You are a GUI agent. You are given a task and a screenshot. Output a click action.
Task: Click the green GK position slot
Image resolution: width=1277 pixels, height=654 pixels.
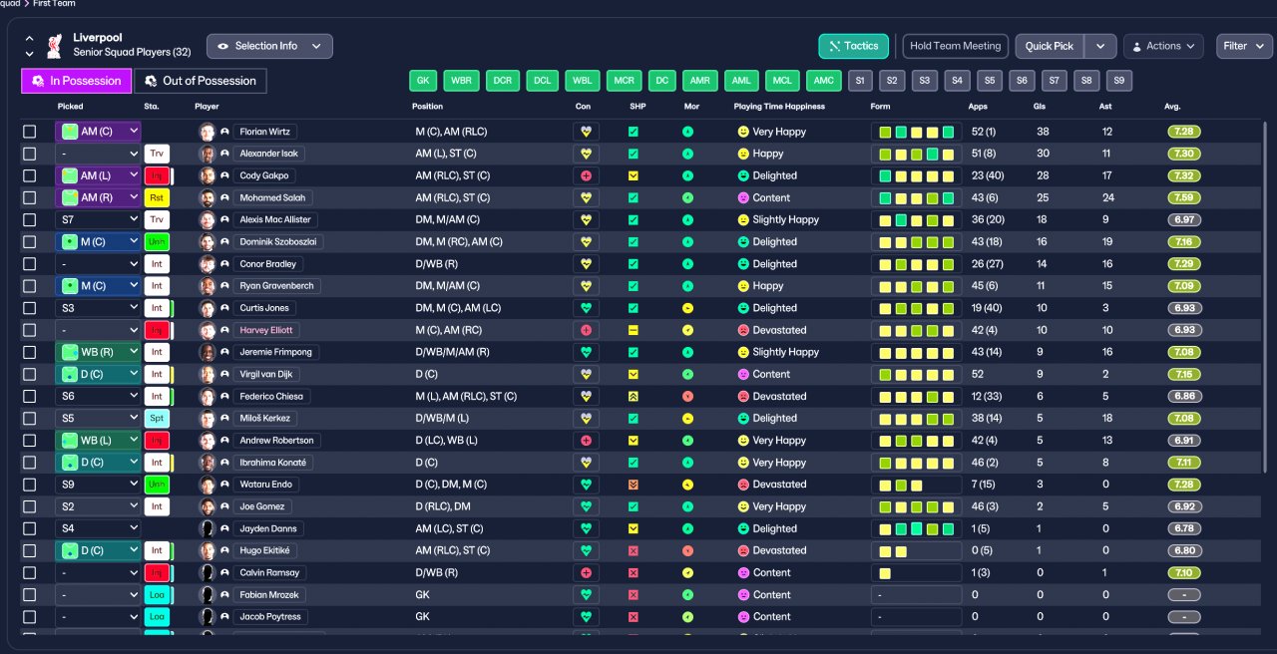424,81
